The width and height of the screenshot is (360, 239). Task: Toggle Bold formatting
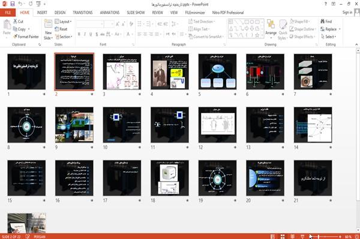(79, 34)
